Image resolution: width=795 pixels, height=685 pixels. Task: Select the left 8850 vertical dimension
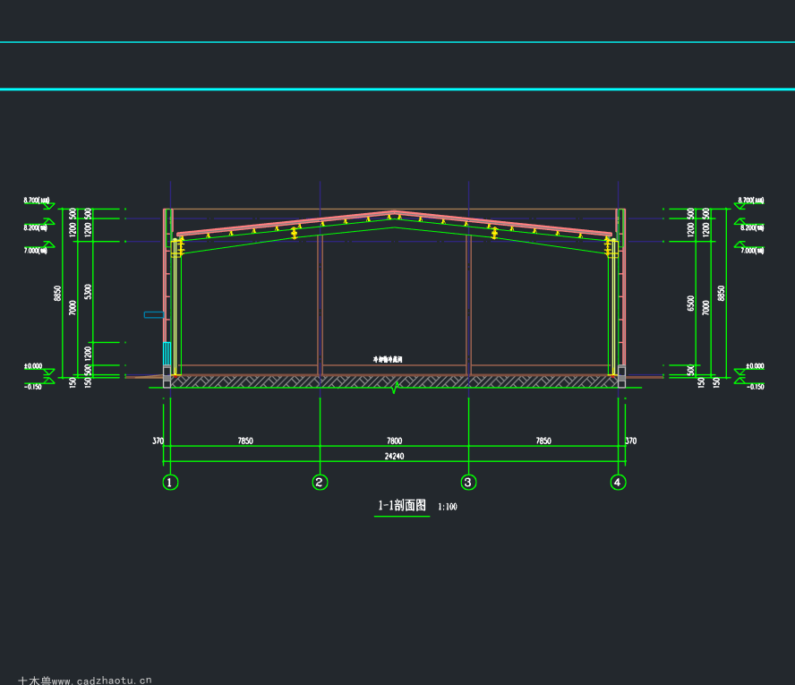pyautogui.click(x=58, y=293)
